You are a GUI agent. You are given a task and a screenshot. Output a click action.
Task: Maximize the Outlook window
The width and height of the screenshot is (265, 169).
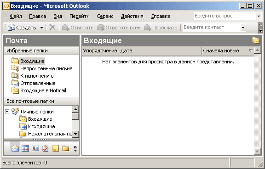click(x=250, y=6)
